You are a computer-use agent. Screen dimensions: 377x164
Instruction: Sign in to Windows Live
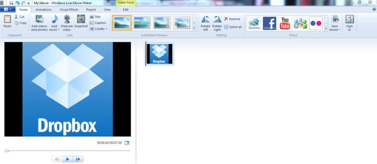tap(350, 23)
